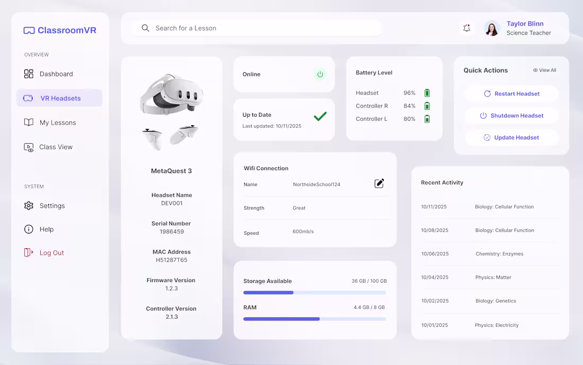This screenshot has height=365, width=583.
Task: Click the Dashboard grid icon
Action: coord(29,74)
